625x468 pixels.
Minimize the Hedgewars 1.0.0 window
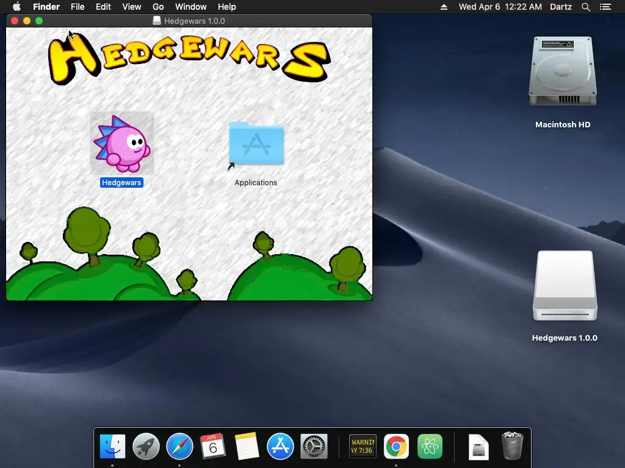[x=27, y=21]
